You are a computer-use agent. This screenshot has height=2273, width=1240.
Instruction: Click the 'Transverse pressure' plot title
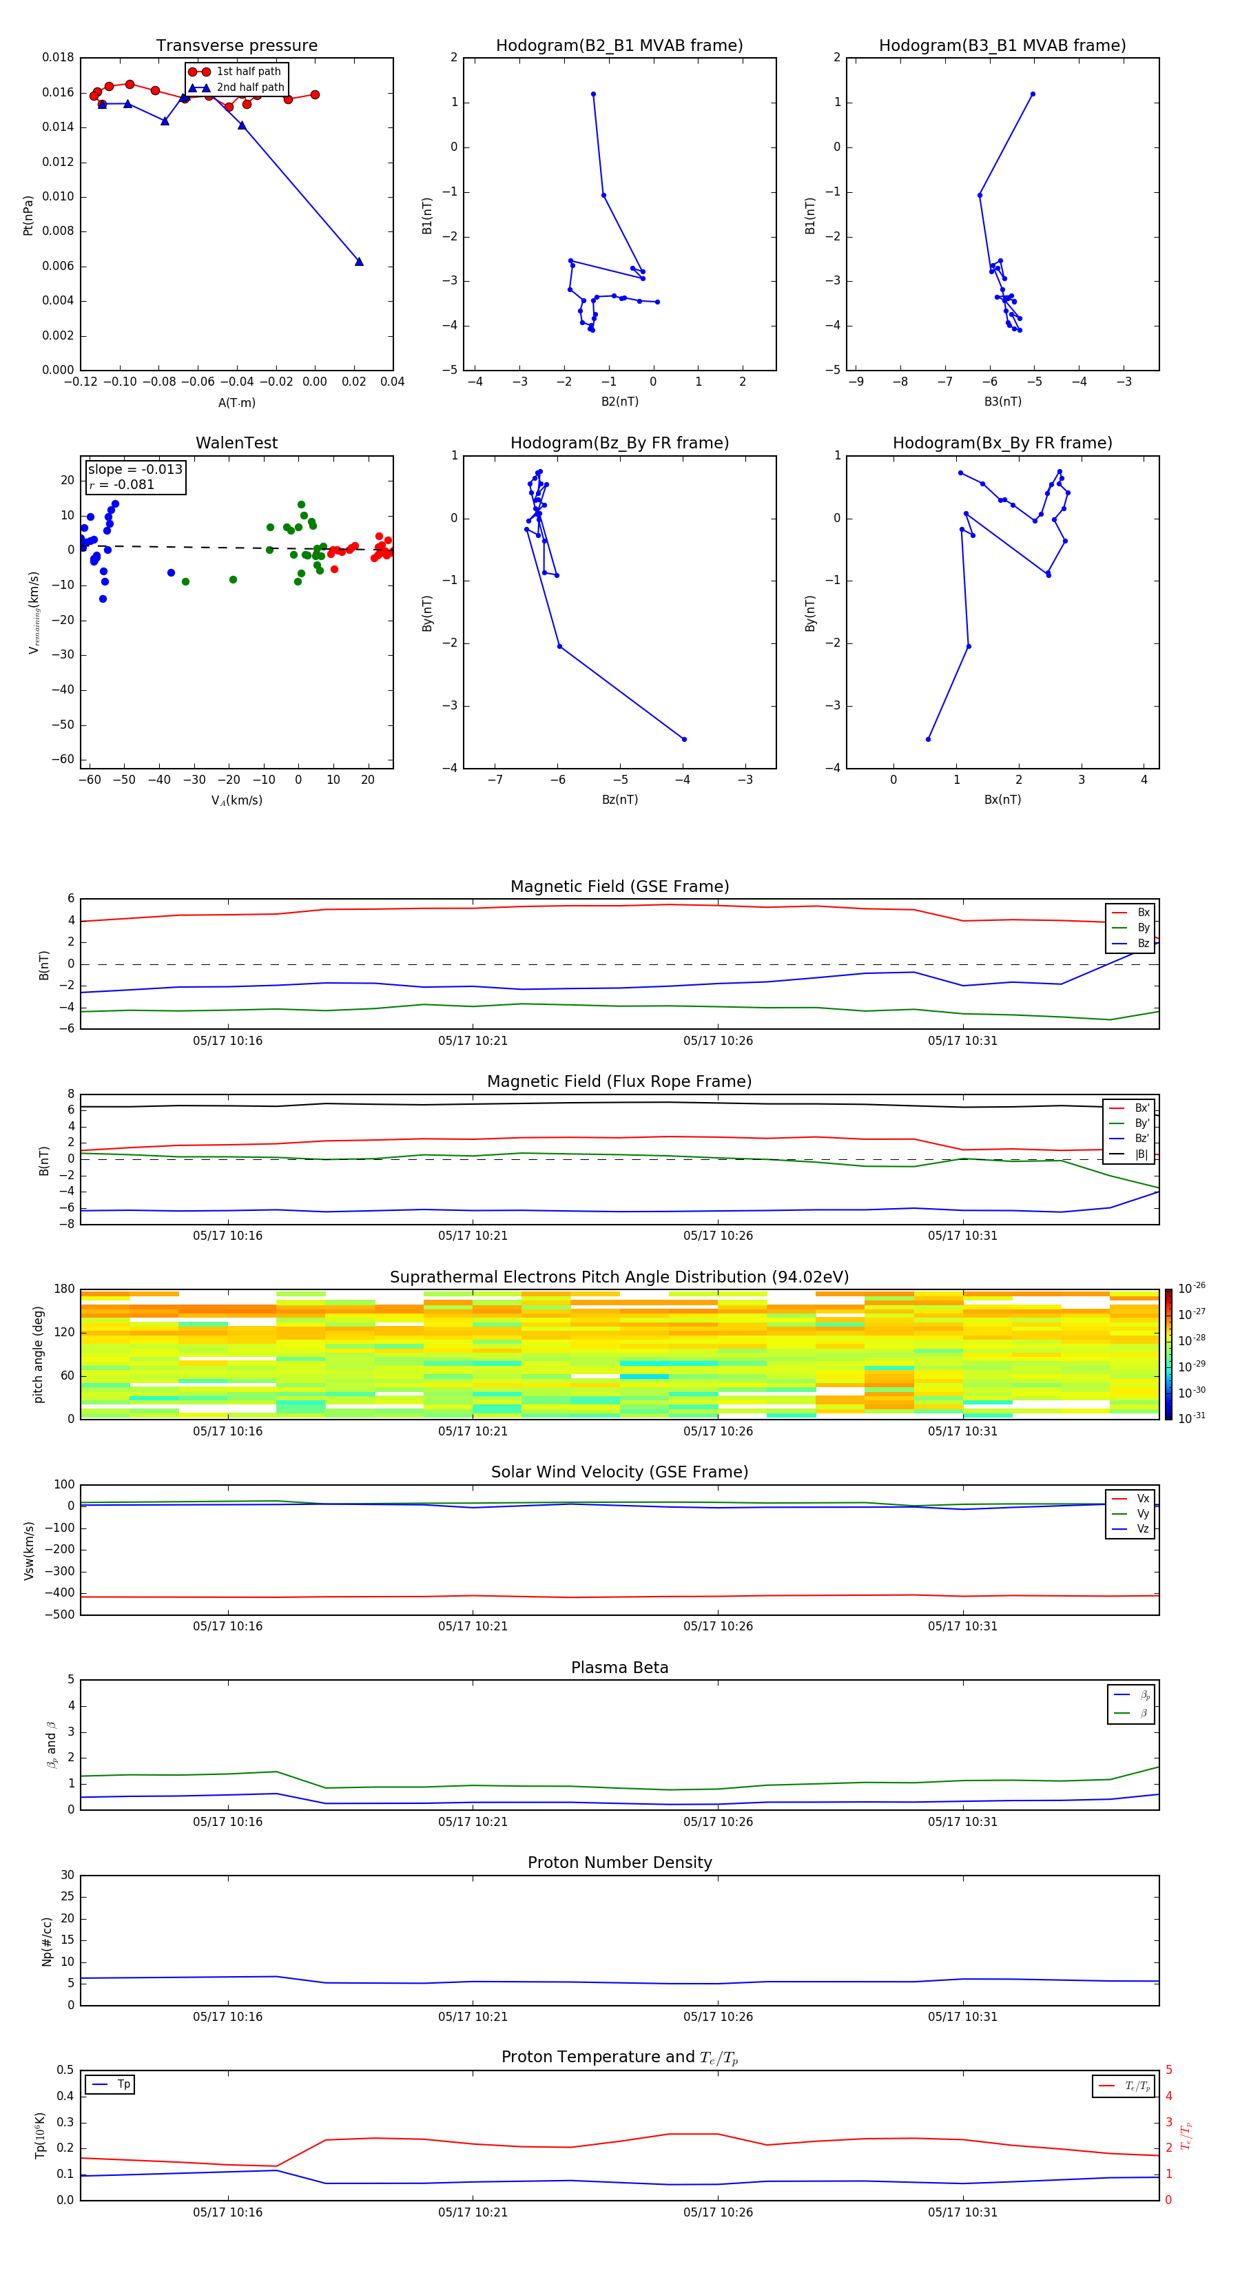(236, 46)
